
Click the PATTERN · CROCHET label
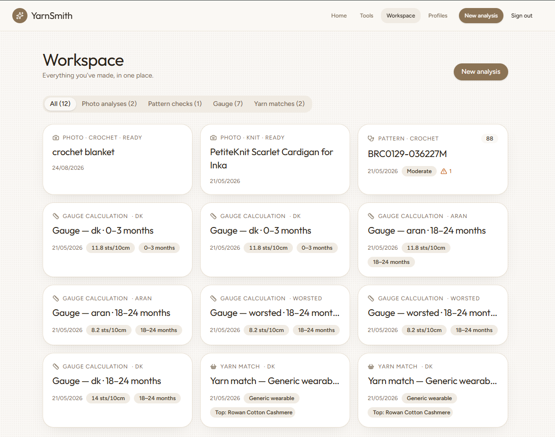pyautogui.click(x=408, y=139)
